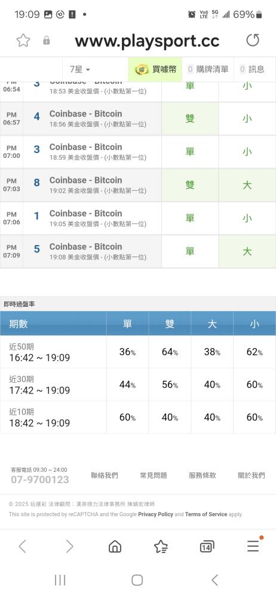Tap the www.playsport.cc address field

pos(147,41)
